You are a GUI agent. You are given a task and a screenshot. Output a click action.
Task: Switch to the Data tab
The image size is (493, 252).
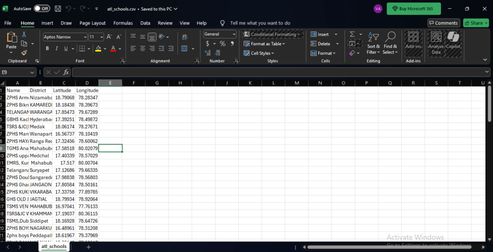[145, 23]
